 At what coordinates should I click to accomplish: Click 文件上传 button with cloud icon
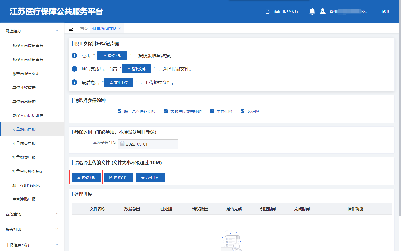tap(150, 178)
